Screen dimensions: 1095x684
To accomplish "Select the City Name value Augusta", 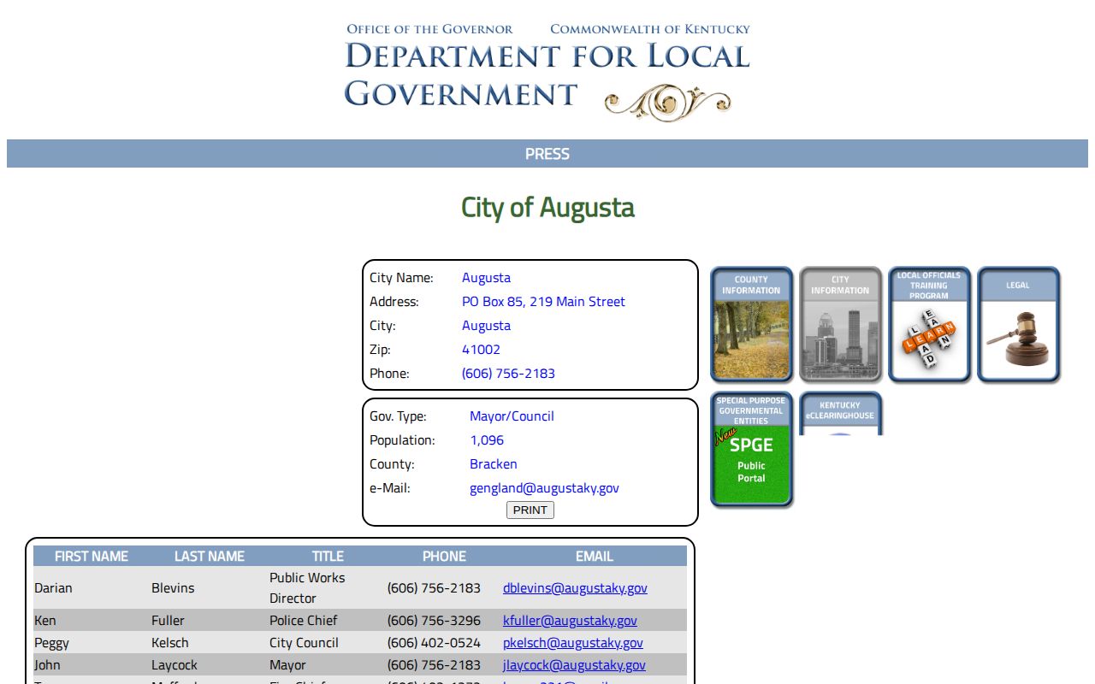I will (x=486, y=278).
